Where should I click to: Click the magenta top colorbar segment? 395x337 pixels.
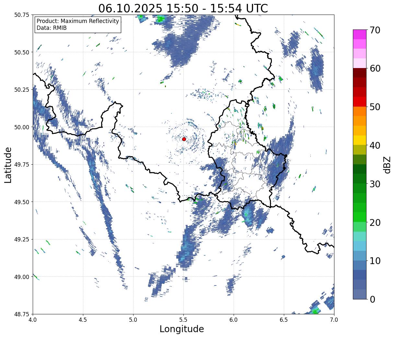[x=360, y=34]
